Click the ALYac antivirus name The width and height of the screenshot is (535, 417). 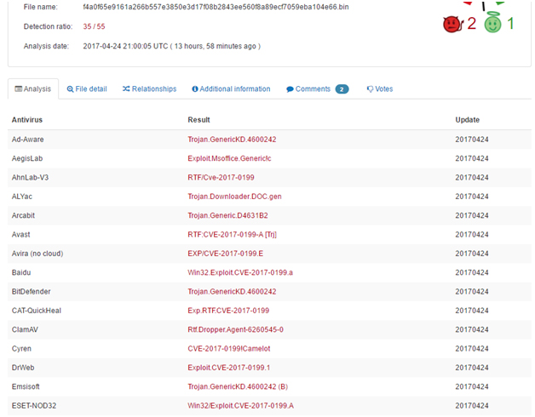point(22,197)
